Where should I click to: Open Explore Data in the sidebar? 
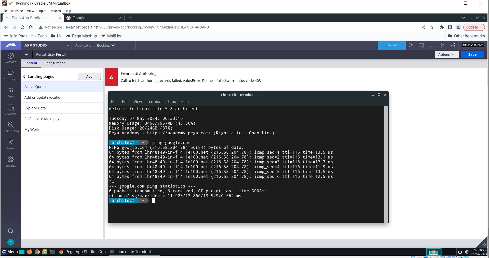[x=10, y=127]
